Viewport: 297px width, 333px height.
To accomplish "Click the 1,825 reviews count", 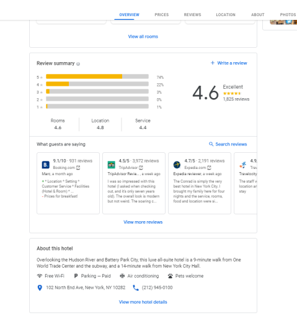I will (x=236, y=99).
